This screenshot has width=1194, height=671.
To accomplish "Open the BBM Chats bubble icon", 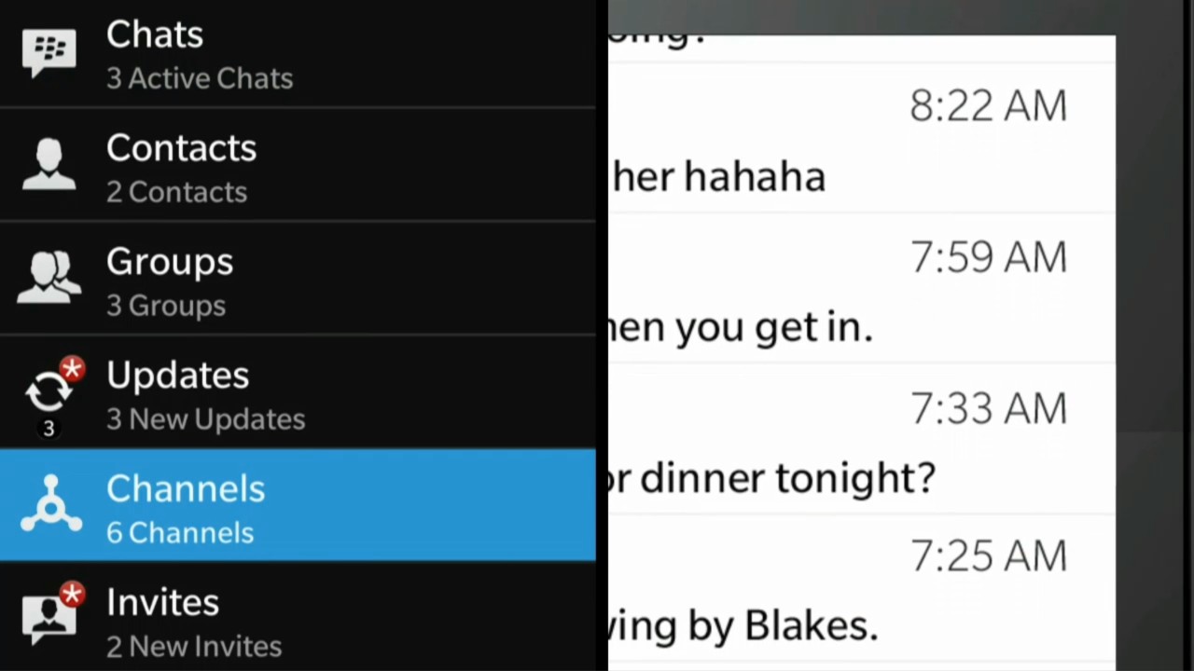I will tap(49, 53).
